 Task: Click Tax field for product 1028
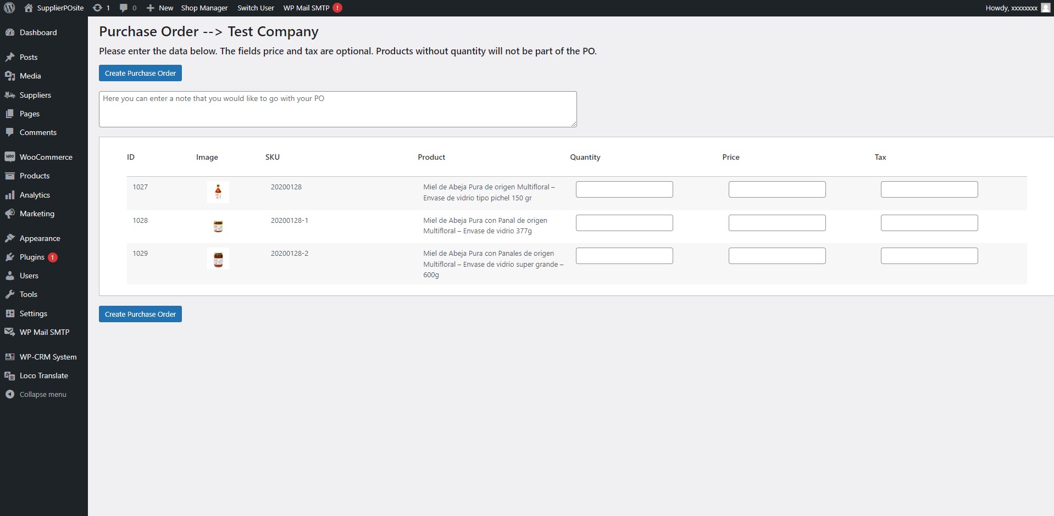(929, 223)
